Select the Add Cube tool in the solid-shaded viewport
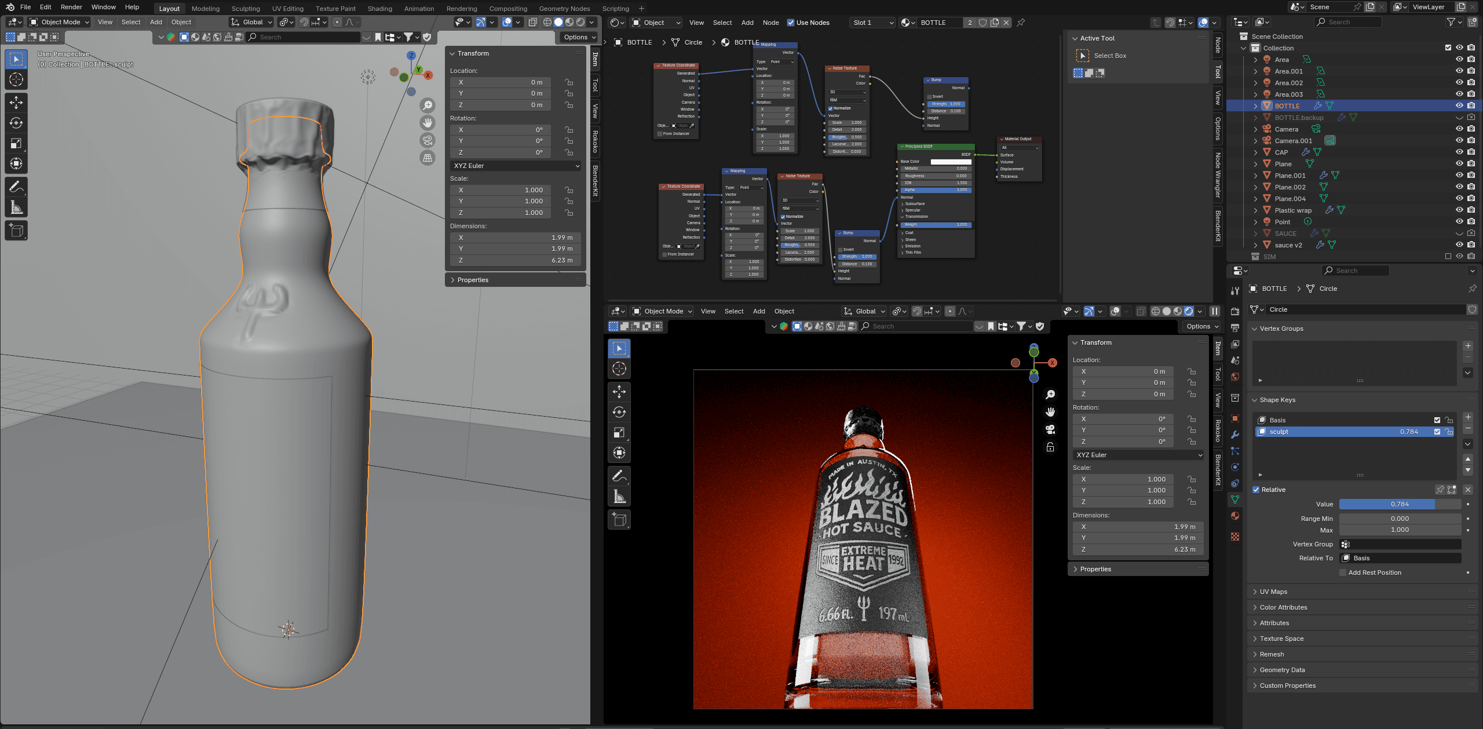 pos(16,230)
